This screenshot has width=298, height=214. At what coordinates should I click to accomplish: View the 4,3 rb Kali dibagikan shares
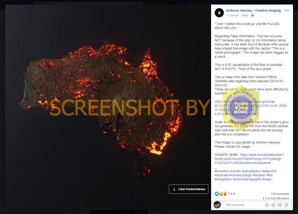click(x=276, y=198)
